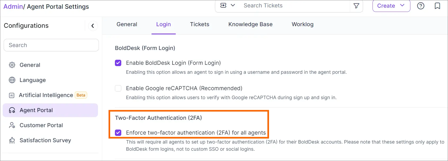
Task: Click the General gear icon in sidebar
Action: pyautogui.click(x=12, y=65)
